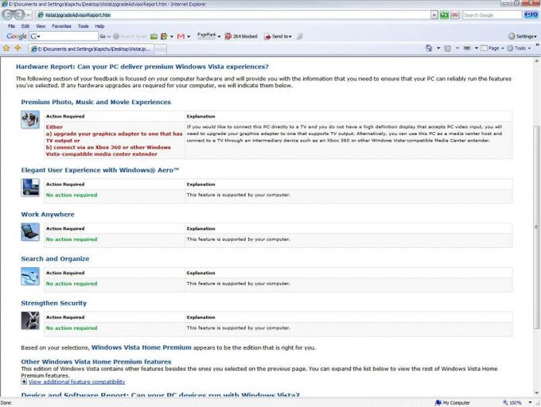The image size is (541, 407).
Task: Expand View additional feature compatibility plus box
Action: 24,382
